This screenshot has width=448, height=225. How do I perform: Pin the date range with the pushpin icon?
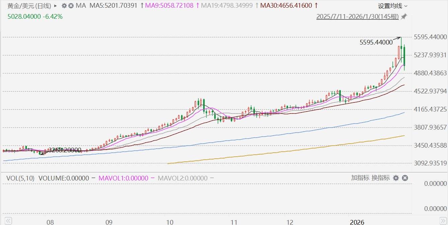[404, 16]
